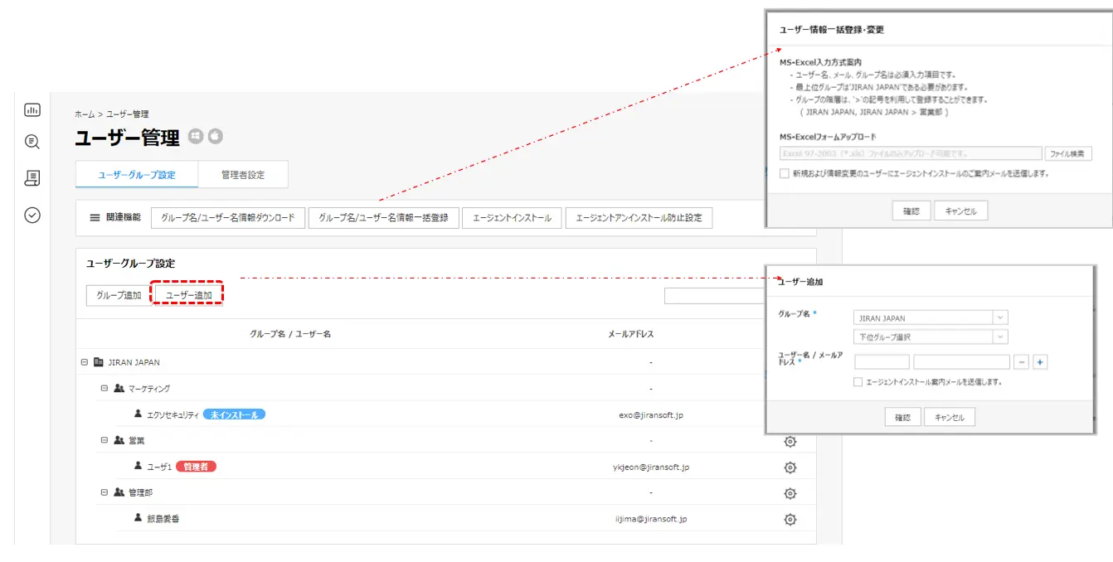
Task: Click the user name input in ユーザー追加
Action: (882, 362)
